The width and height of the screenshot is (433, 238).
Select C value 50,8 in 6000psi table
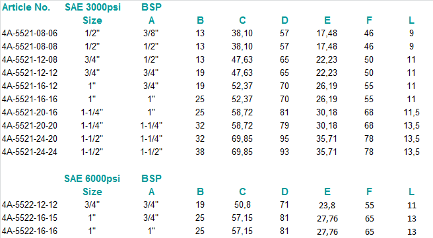pyautogui.click(x=242, y=204)
